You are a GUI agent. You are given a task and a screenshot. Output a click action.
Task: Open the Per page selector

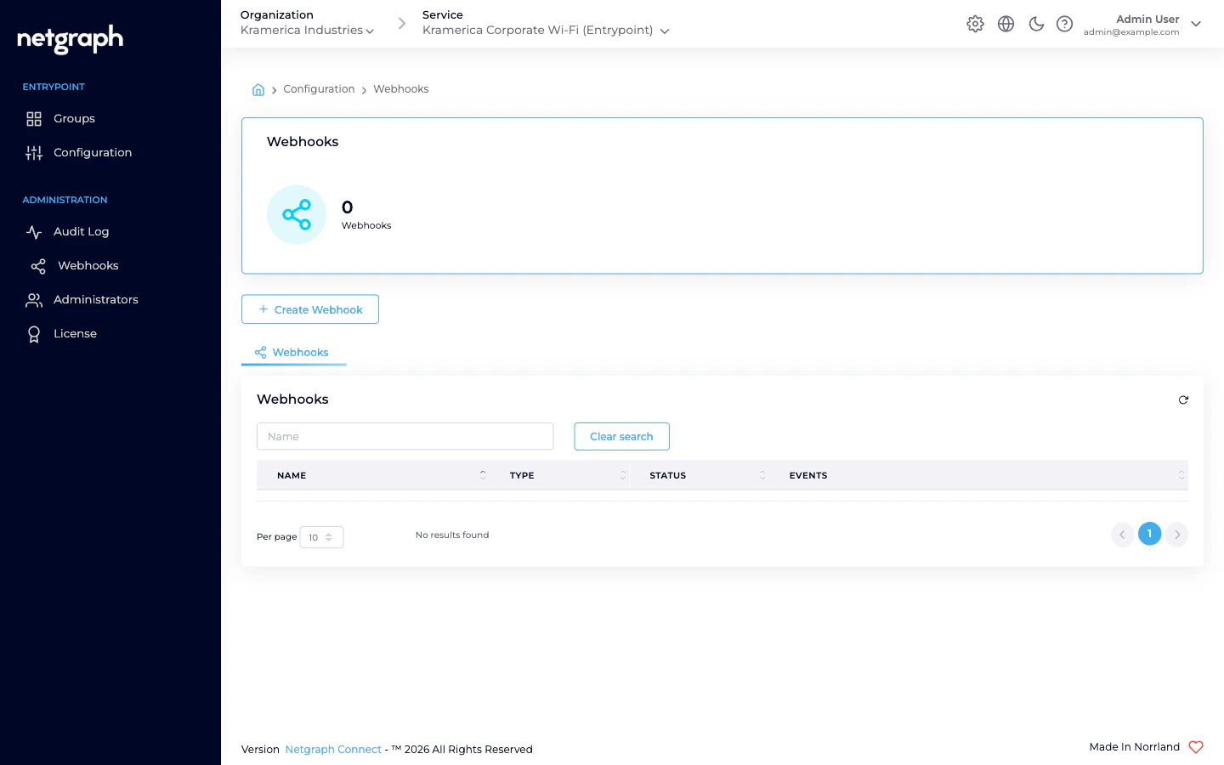(321, 537)
